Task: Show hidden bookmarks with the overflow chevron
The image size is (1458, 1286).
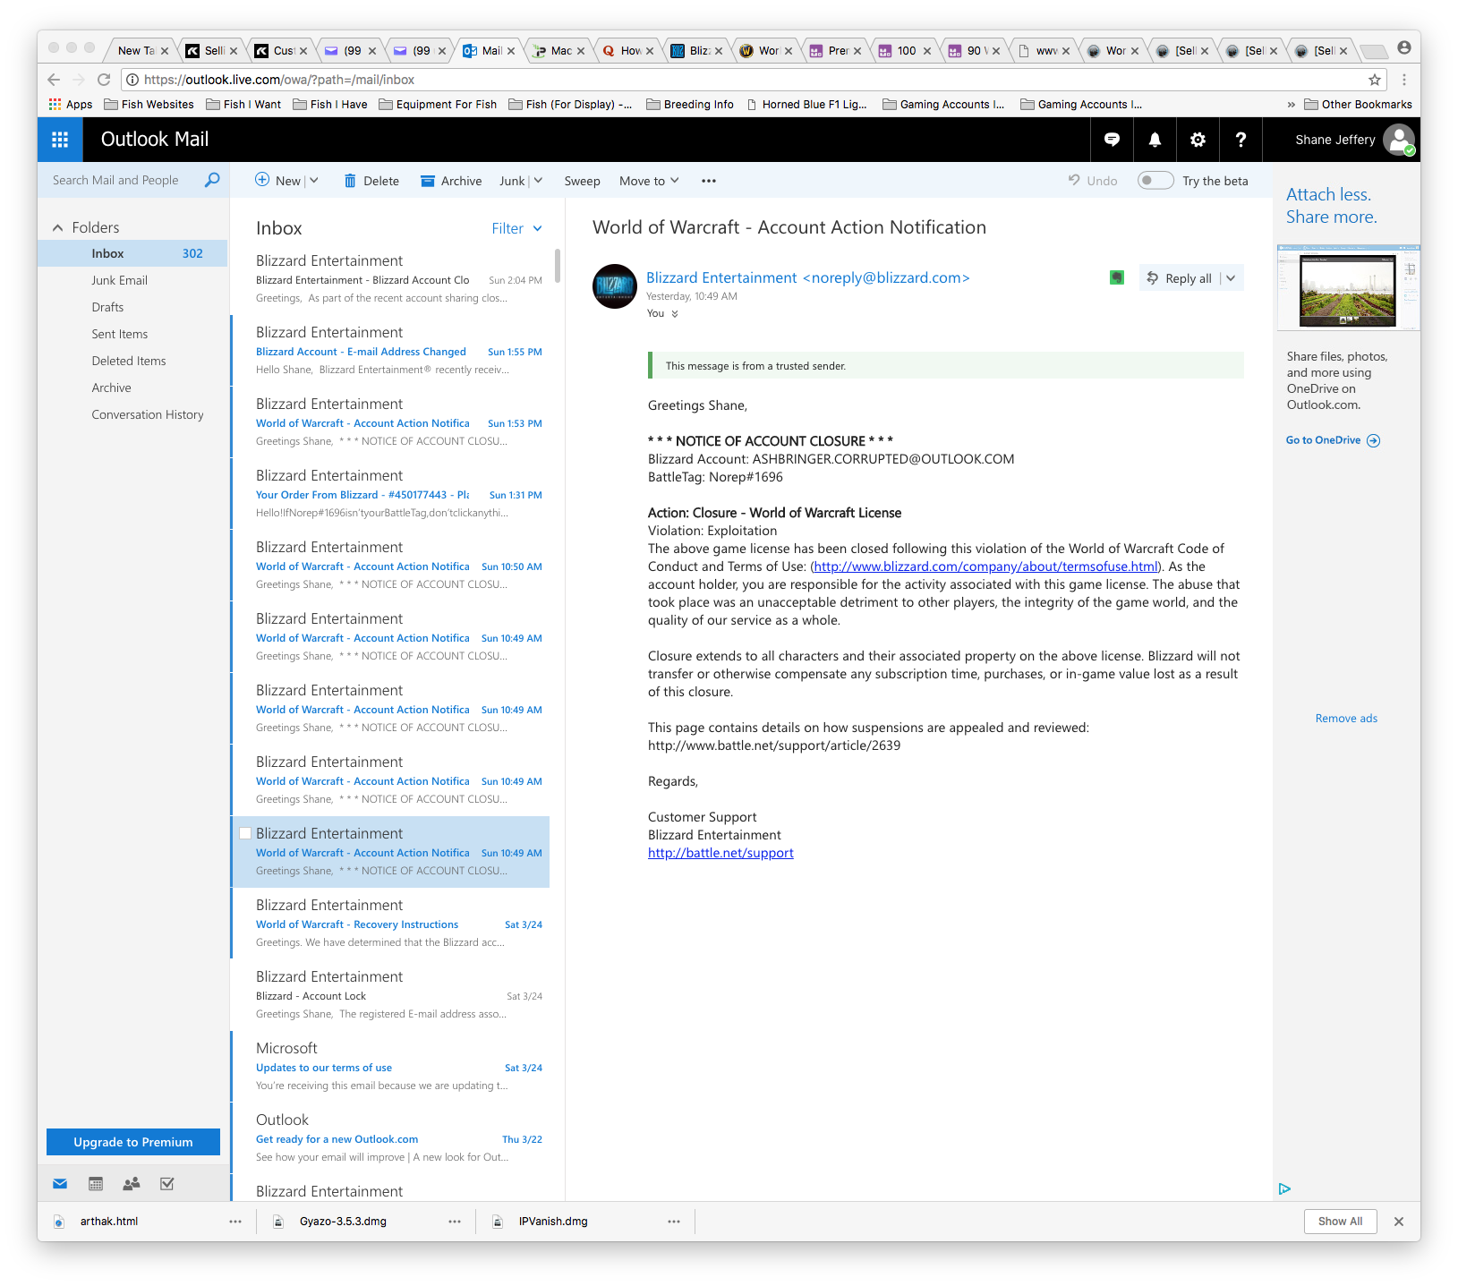Action: [1291, 105]
